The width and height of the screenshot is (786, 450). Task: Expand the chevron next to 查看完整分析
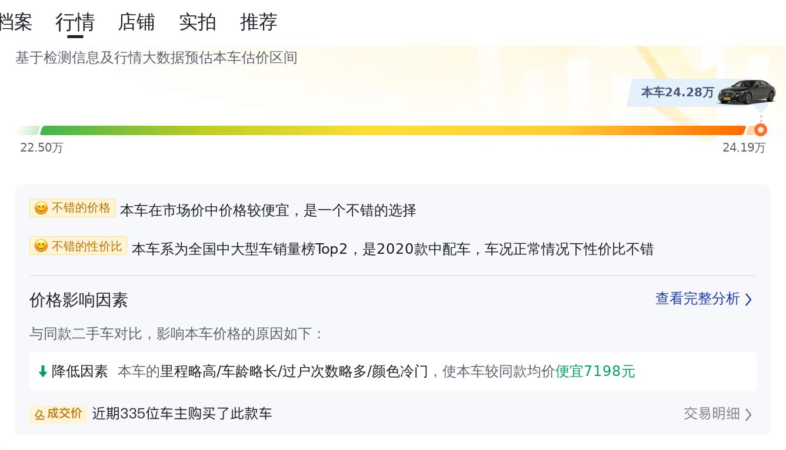click(x=748, y=300)
